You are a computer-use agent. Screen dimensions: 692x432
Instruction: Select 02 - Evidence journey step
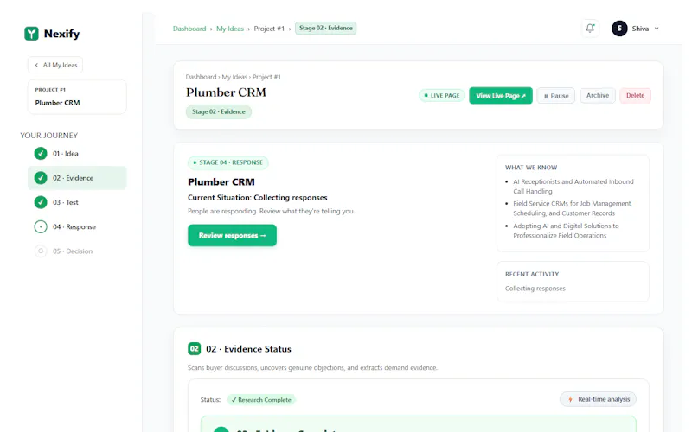point(77,178)
